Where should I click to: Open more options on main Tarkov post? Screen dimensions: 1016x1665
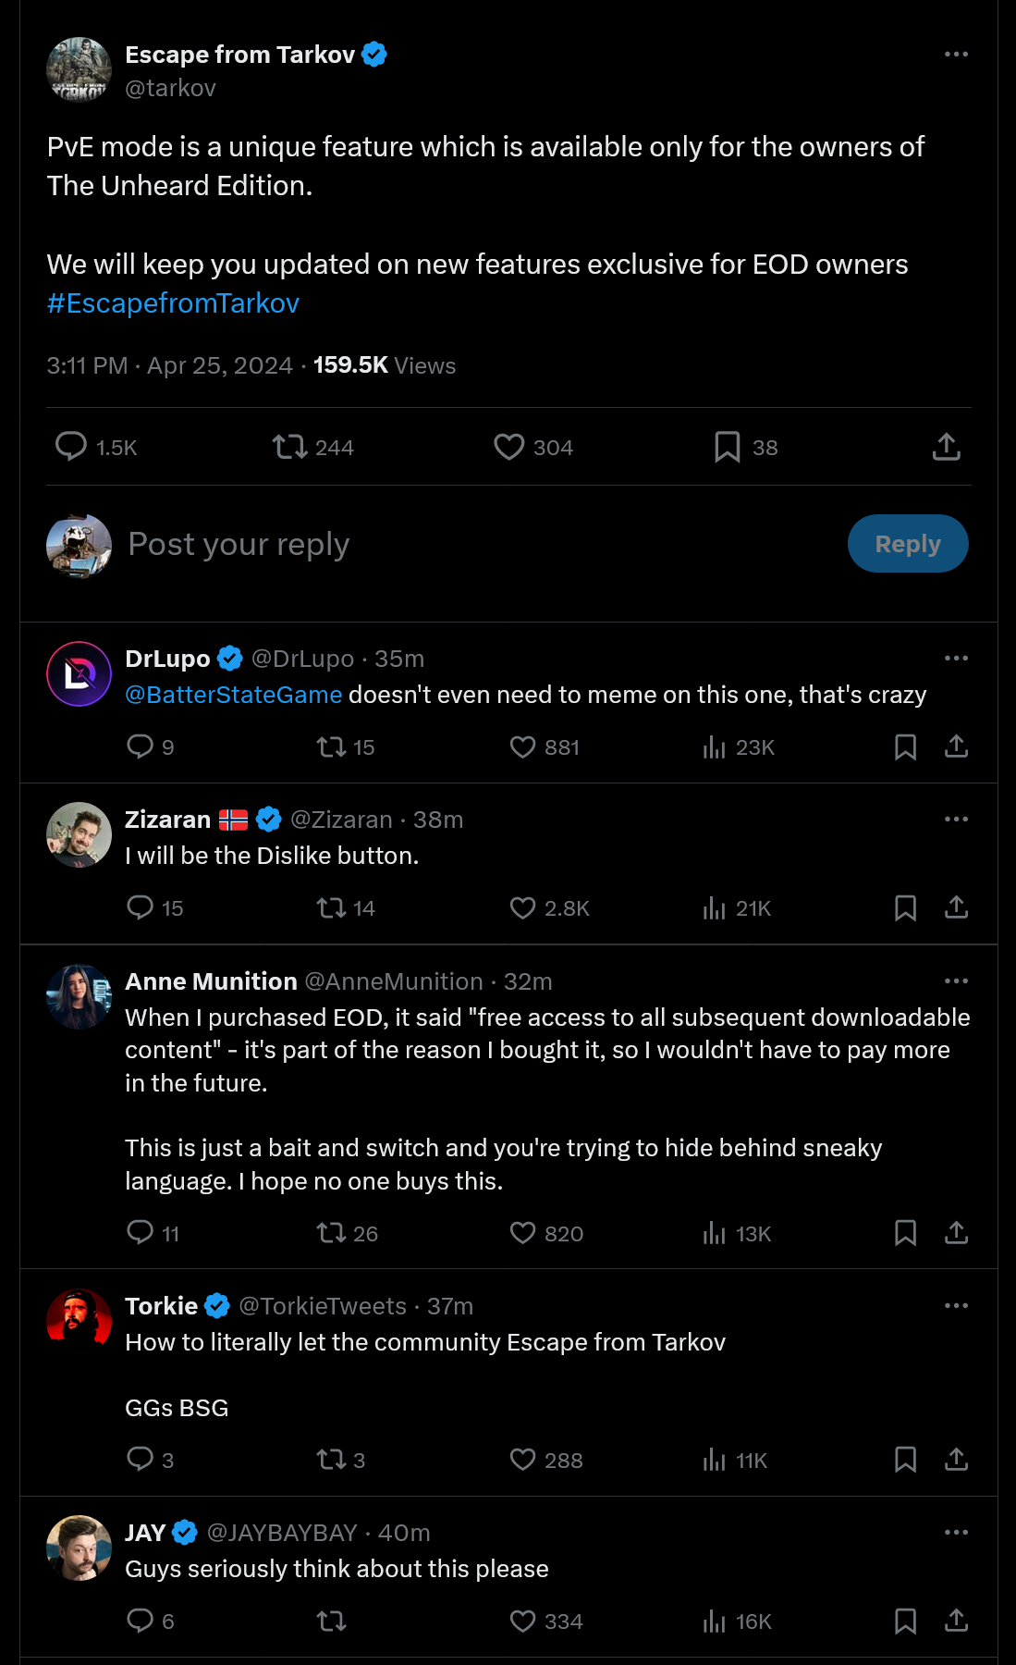956,55
